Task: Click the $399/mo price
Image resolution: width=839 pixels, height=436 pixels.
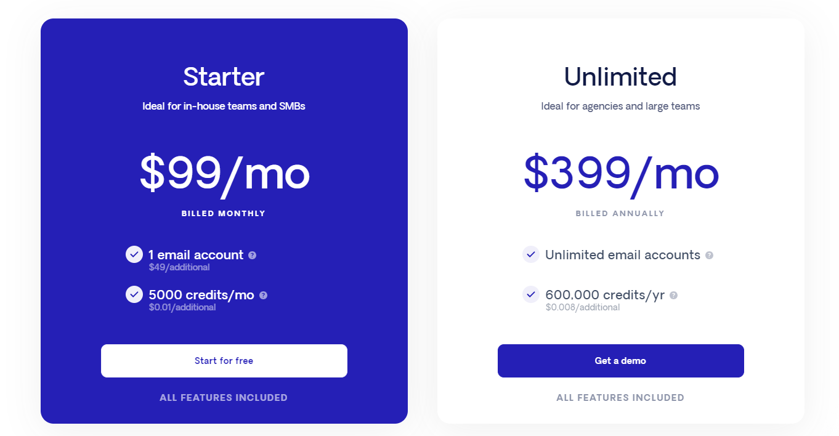Action: [621, 173]
